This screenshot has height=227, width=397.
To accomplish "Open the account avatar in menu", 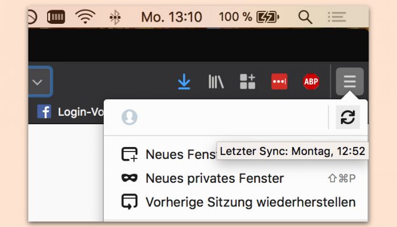I will click(x=129, y=117).
